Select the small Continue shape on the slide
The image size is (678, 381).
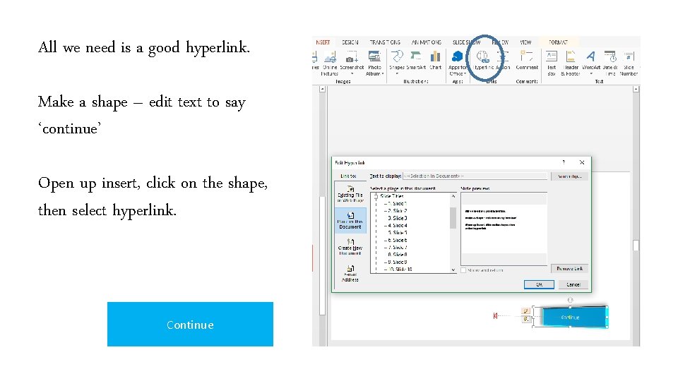(x=571, y=317)
